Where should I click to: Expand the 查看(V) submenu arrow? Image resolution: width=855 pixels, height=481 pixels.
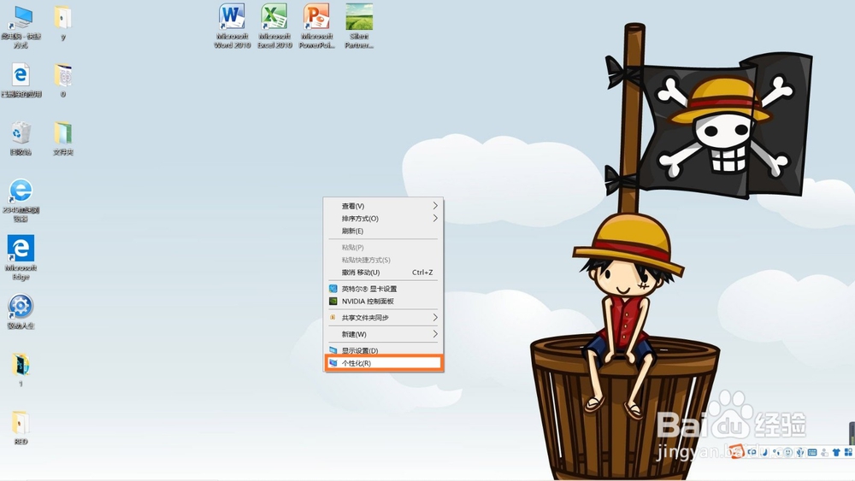click(x=435, y=206)
